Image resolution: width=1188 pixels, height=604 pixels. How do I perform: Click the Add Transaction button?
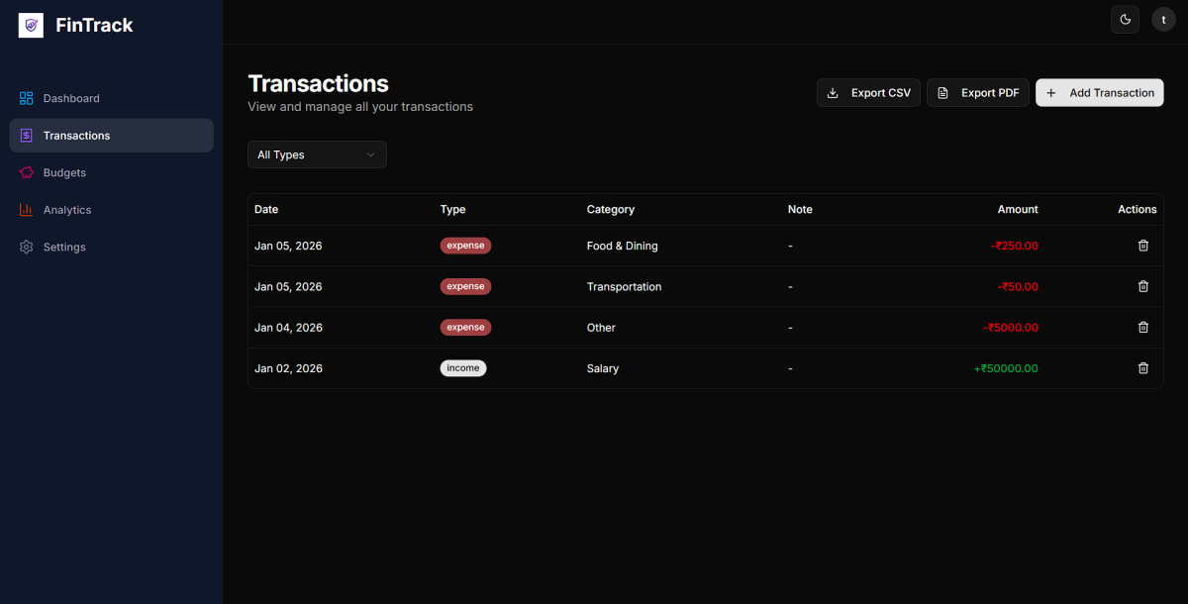(1099, 93)
